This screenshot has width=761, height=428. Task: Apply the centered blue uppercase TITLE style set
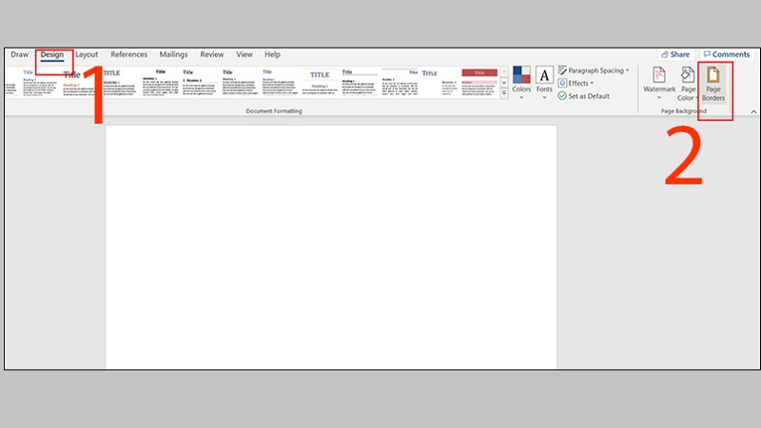(x=320, y=83)
